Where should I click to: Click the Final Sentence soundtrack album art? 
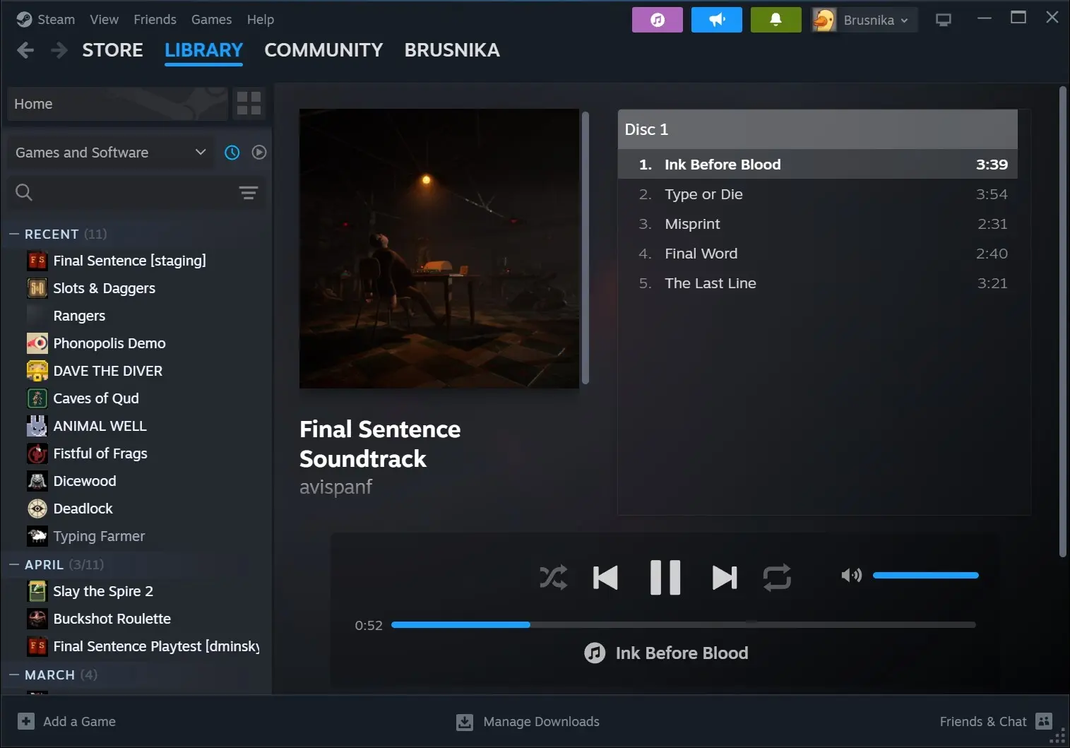click(439, 249)
